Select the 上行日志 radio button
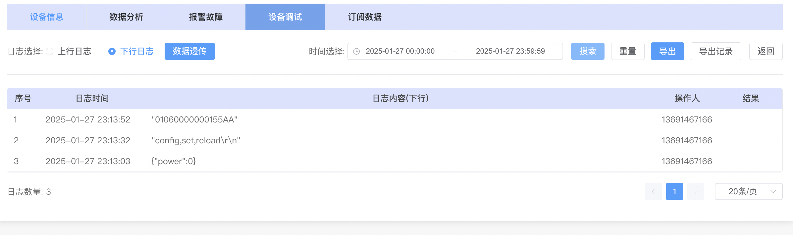This screenshot has height=235, width=793. click(50, 51)
